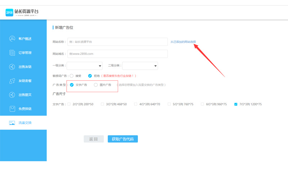Select 图片广告 as ad type
Image resolution: width=288 pixels, height=180 pixels.
point(96,85)
